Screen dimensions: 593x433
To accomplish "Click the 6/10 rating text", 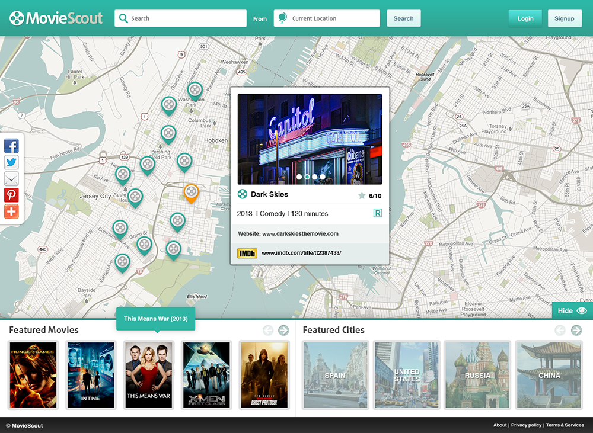I will [375, 195].
